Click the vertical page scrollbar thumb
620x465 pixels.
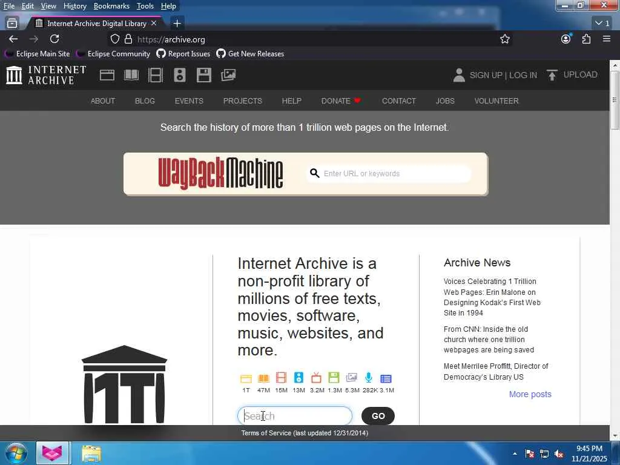pos(615,100)
